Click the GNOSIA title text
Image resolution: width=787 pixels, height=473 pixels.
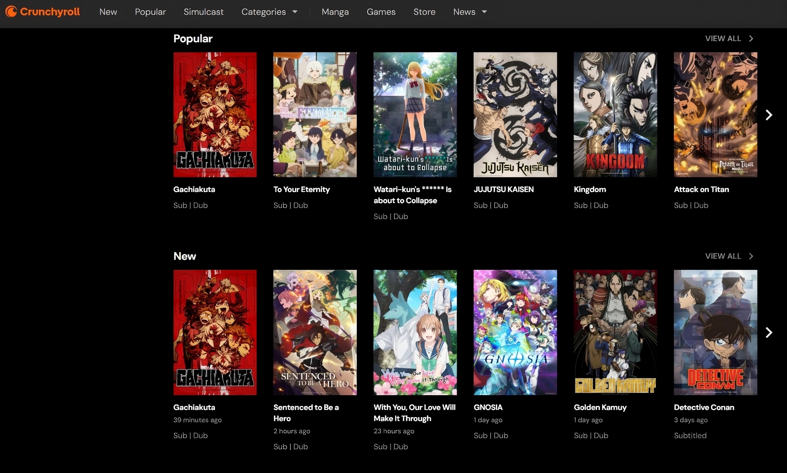pos(488,407)
